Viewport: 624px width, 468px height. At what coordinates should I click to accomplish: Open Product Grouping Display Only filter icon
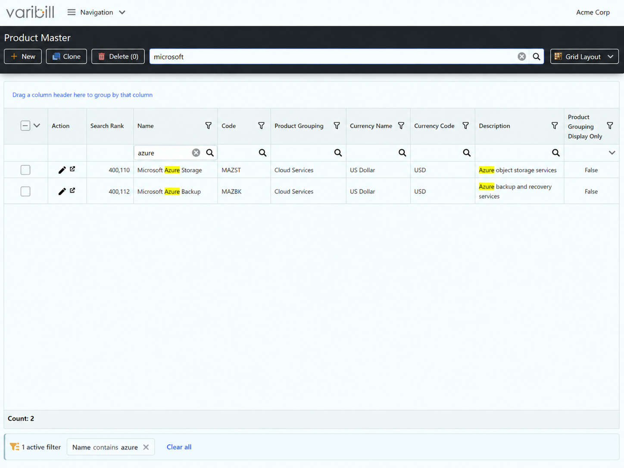coord(610,125)
